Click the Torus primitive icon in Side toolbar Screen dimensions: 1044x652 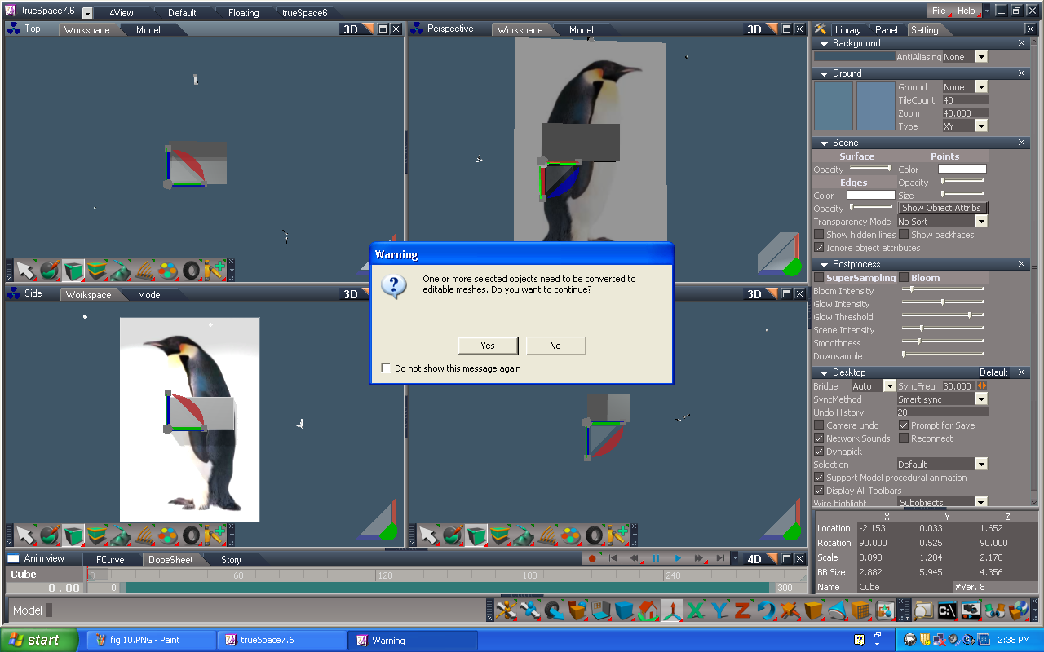189,535
